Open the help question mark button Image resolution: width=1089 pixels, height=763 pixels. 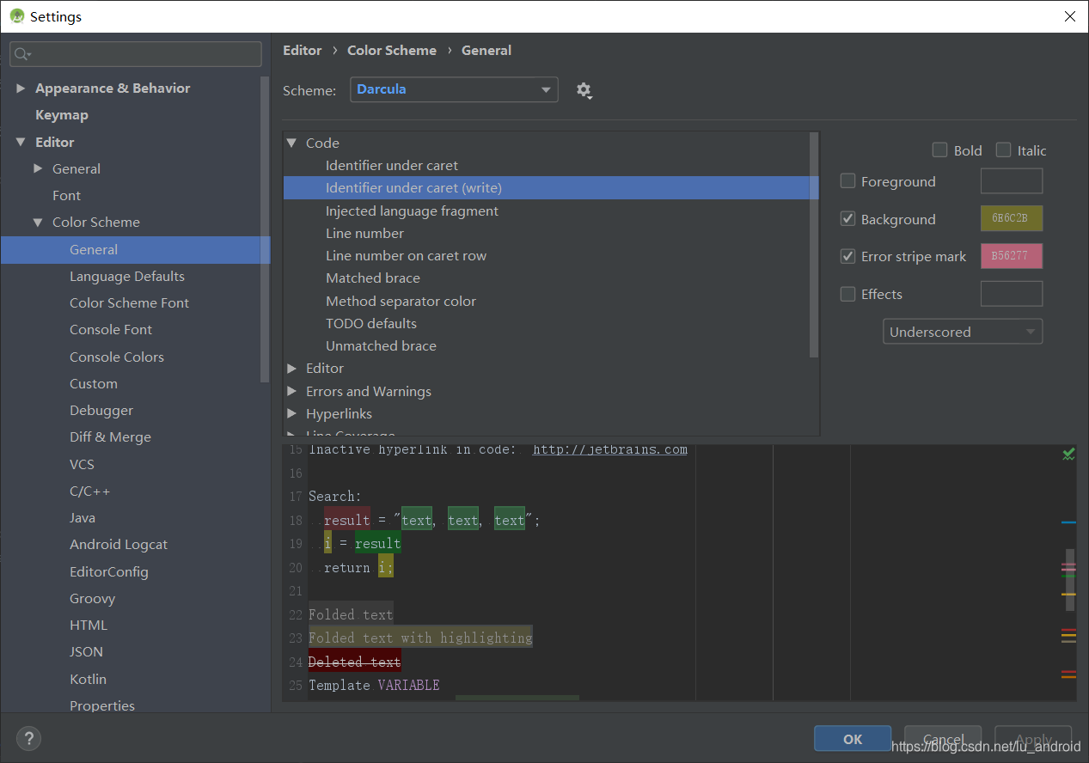click(x=28, y=738)
